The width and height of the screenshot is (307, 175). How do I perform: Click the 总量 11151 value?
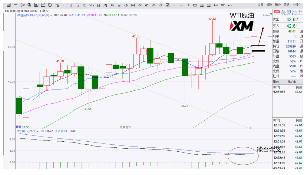point(292,41)
